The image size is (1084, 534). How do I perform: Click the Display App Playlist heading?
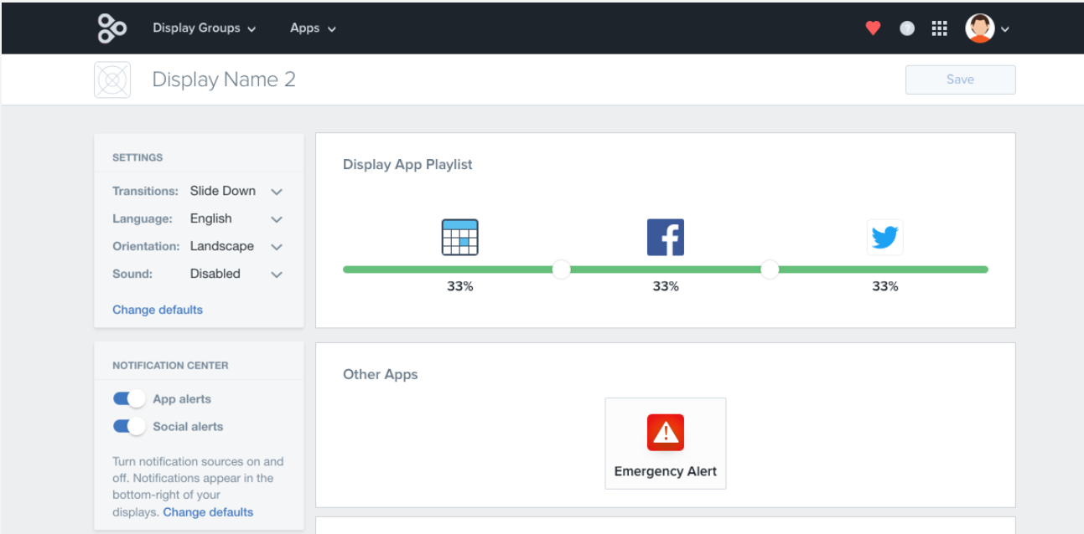407,165
